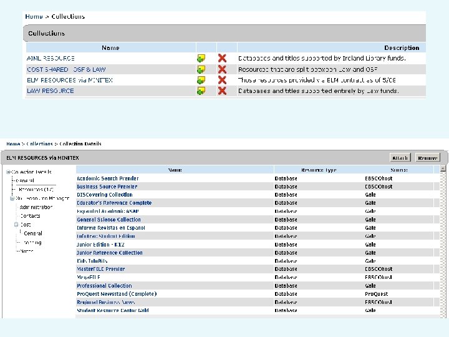This screenshot has height=337, width=449.
Task: Click the resource list scrollbar up arrow
Action: pos(443,168)
